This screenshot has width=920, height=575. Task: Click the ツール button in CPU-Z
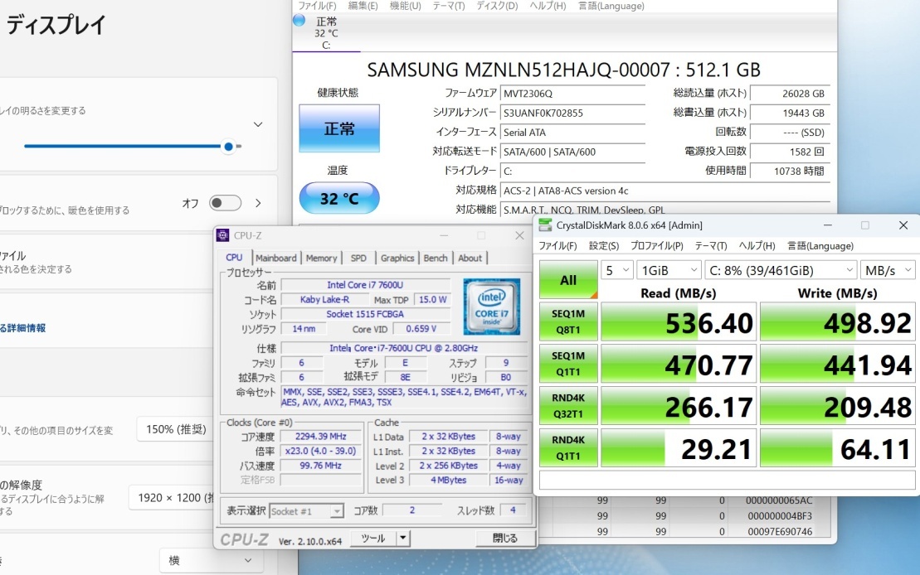[373, 538]
